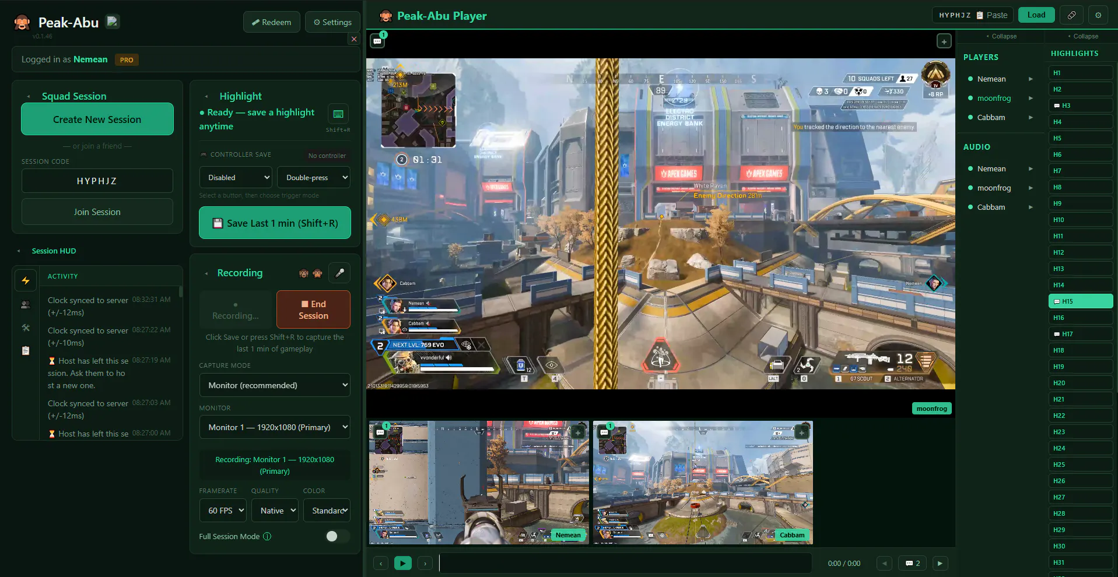Collapse the Recording panel
The width and height of the screenshot is (1118, 577).
click(x=206, y=273)
